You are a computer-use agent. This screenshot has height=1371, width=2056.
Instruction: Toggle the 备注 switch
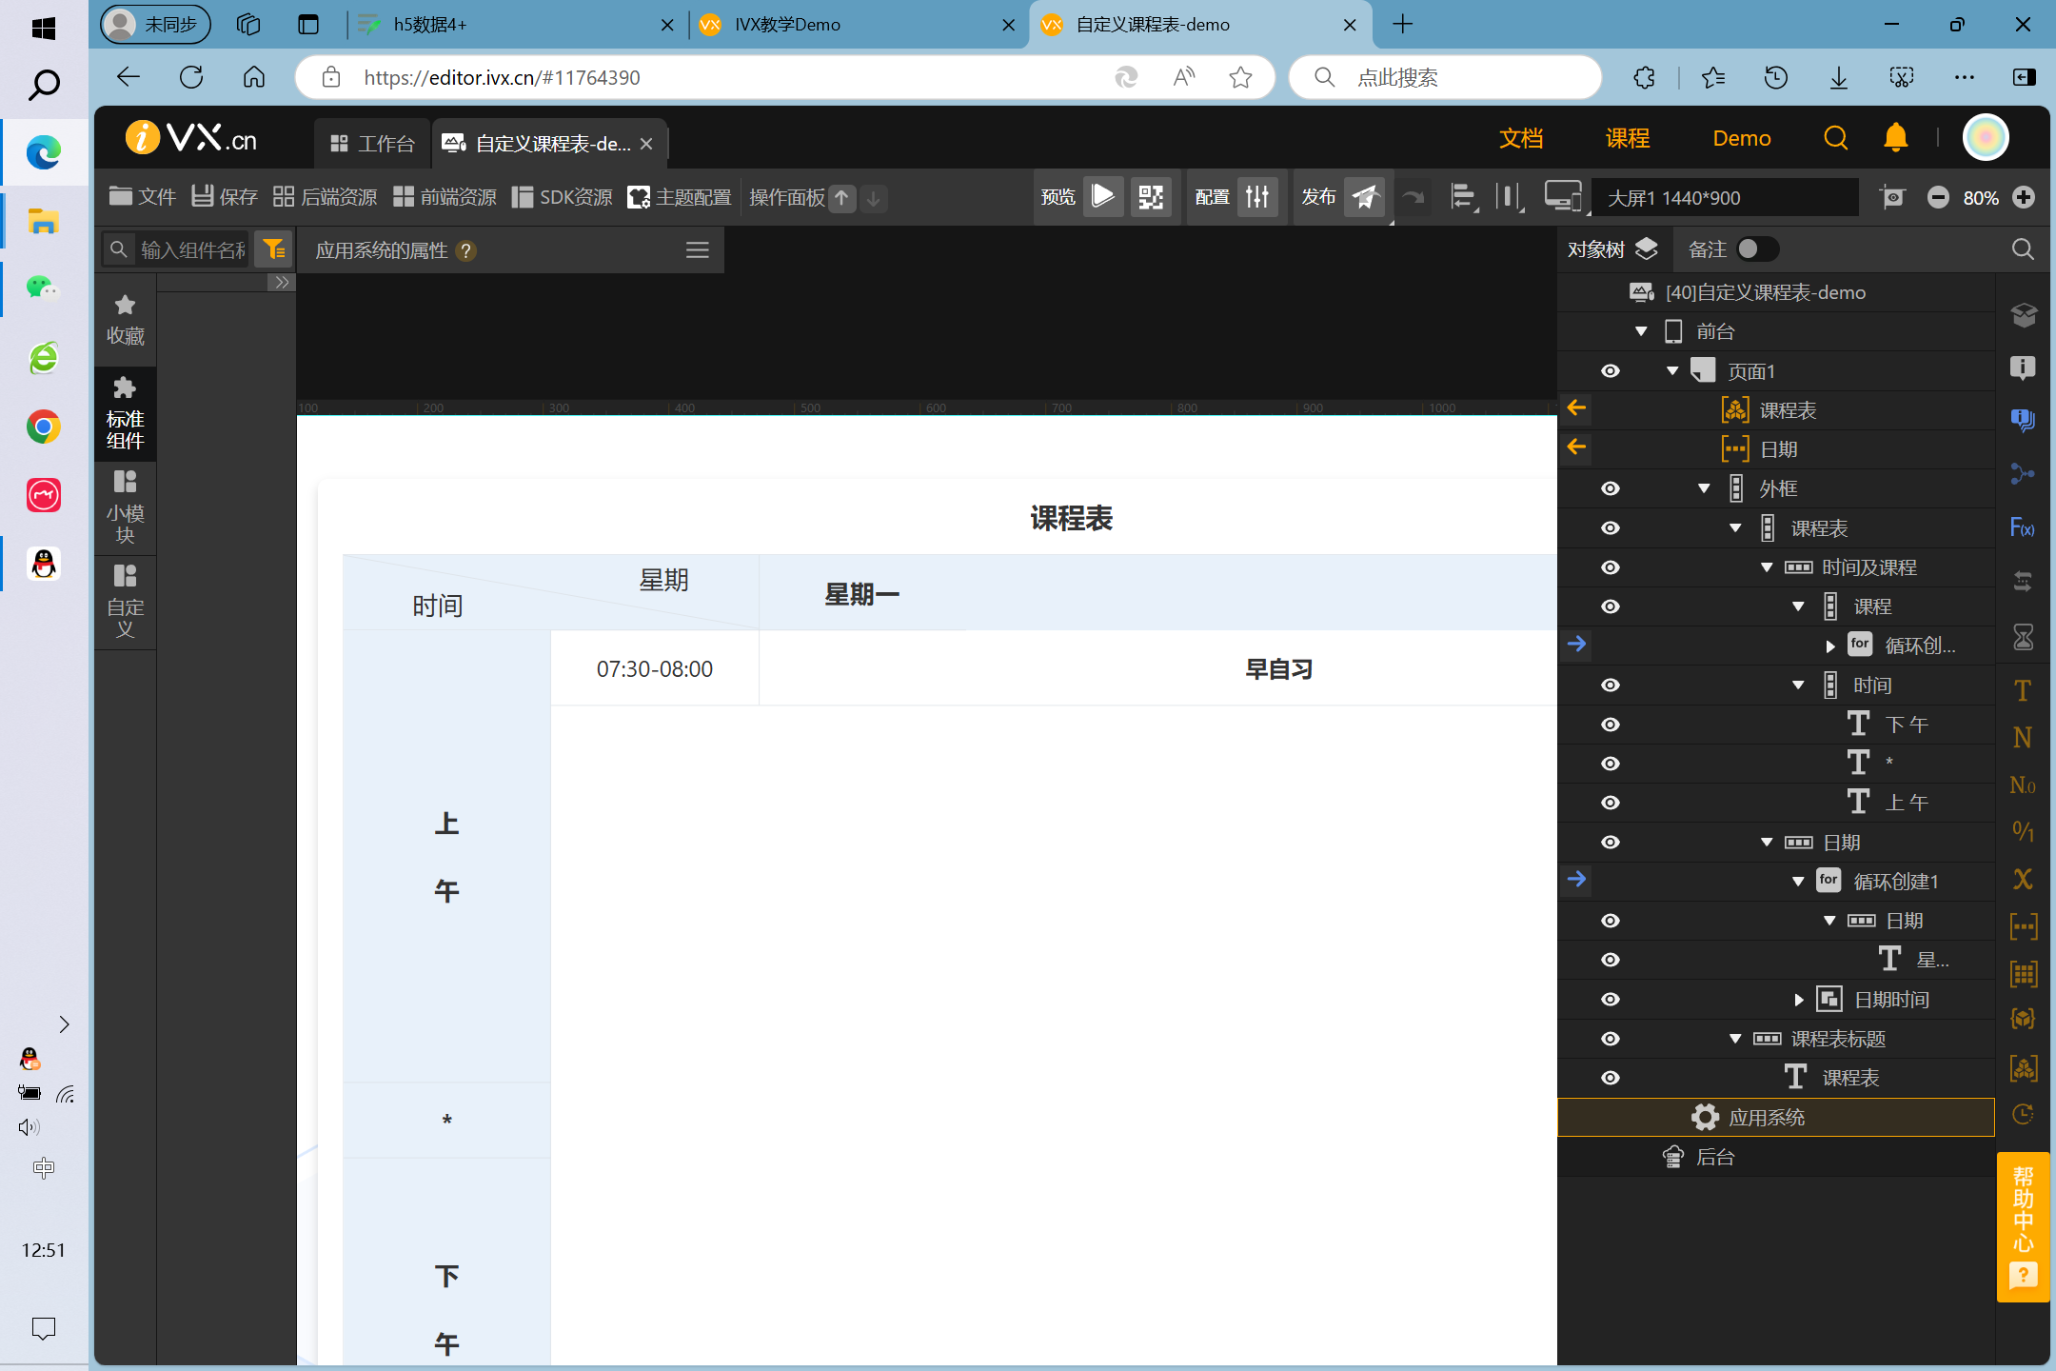[x=1757, y=249]
